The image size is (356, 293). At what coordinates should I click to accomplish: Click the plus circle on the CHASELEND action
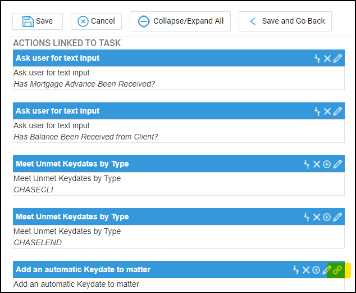pos(327,217)
